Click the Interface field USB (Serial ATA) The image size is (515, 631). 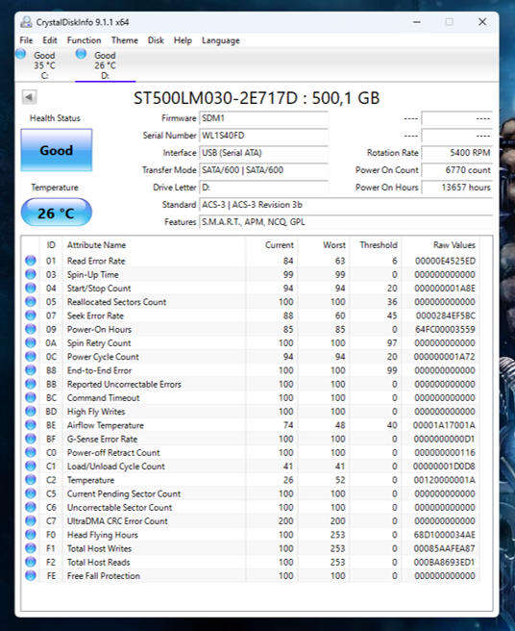(263, 153)
